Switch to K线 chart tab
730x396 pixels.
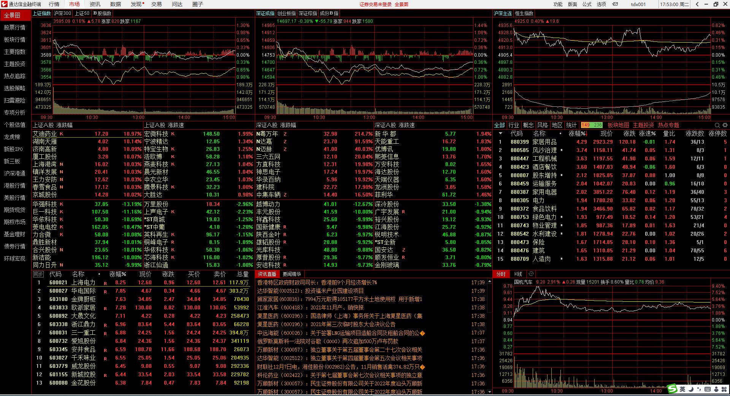click(518, 274)
